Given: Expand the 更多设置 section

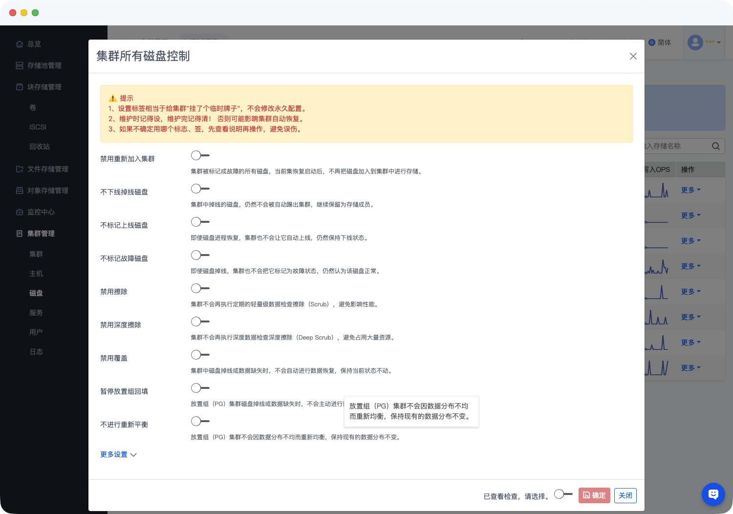Looking at the screenshot, I should pos(118,454).
